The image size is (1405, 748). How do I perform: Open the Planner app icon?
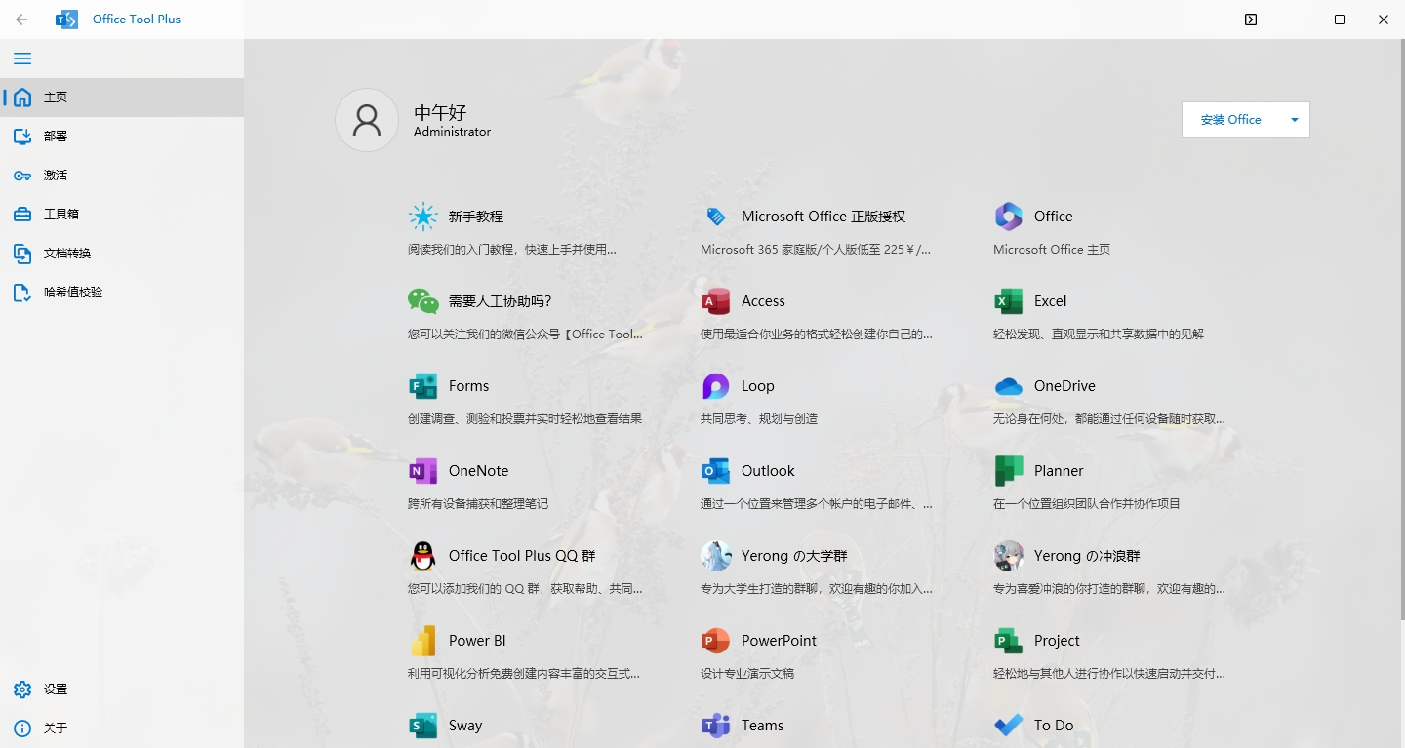[1009, 471]
